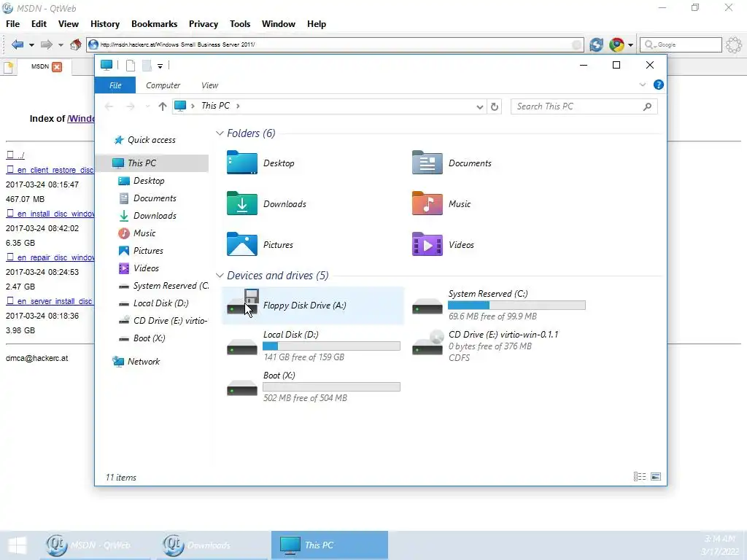Select Quick access in navigation pane

point(152,140)
